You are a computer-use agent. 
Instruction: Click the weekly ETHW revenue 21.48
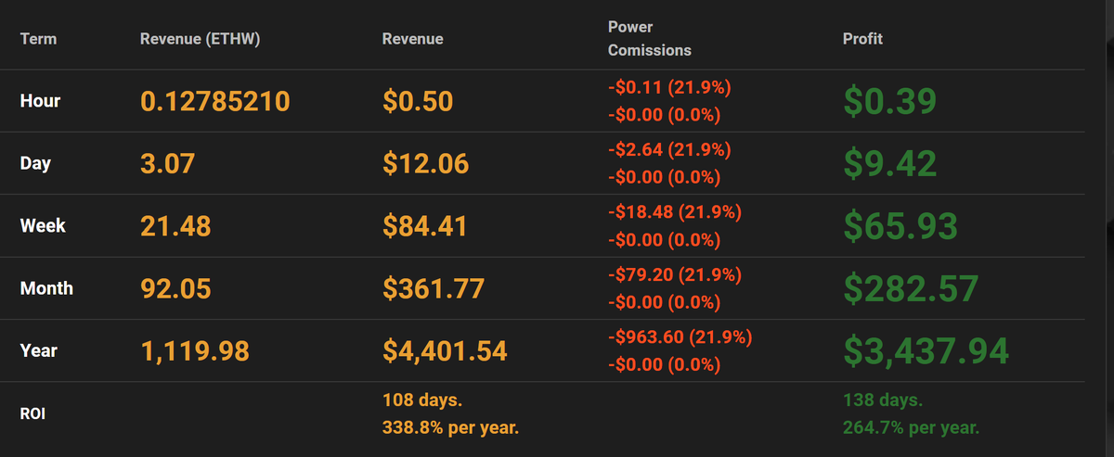tap(175, 225)
